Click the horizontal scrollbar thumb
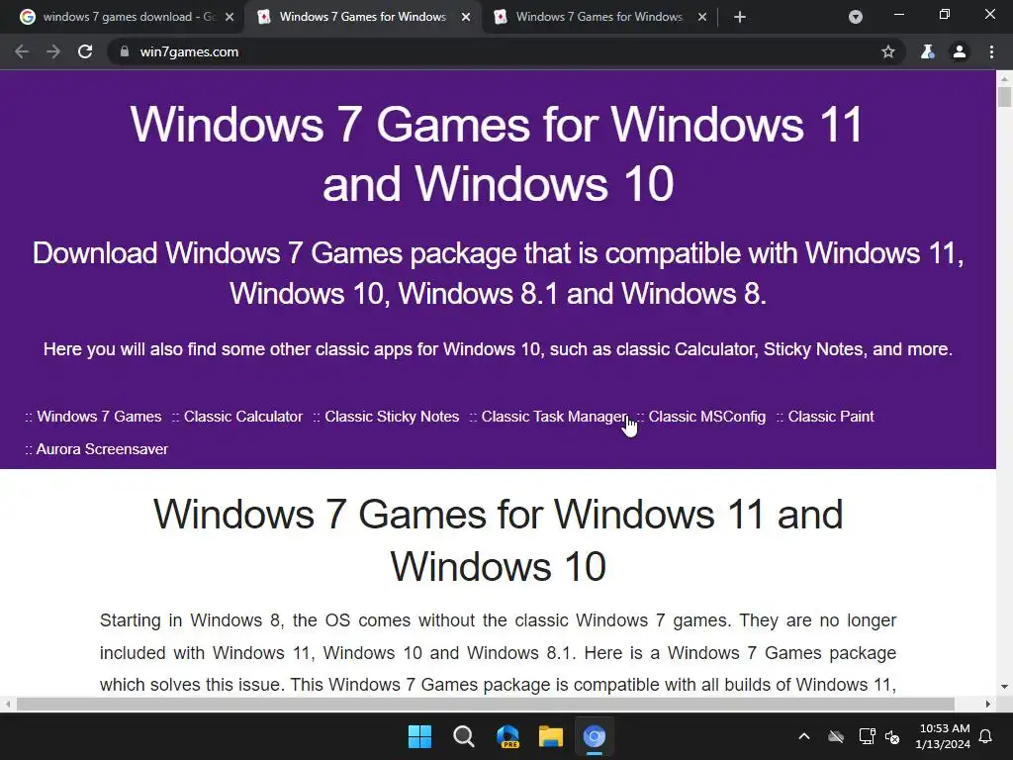 coord(485,704)
